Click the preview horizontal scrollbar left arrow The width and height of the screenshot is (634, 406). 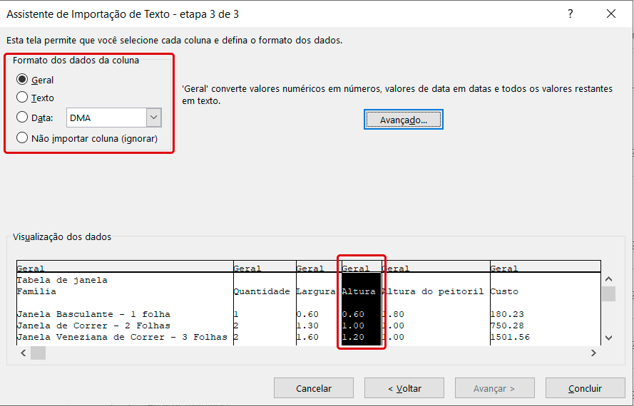click(22, 353)
